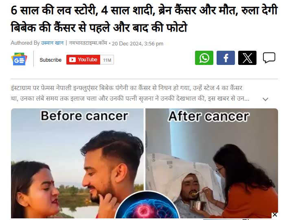Click the Before cancer caption text
The width and height of the screenshot is (285, 220).
[84, 116]
